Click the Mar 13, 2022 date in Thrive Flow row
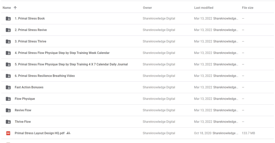275x143 pixels. point(203,122)
